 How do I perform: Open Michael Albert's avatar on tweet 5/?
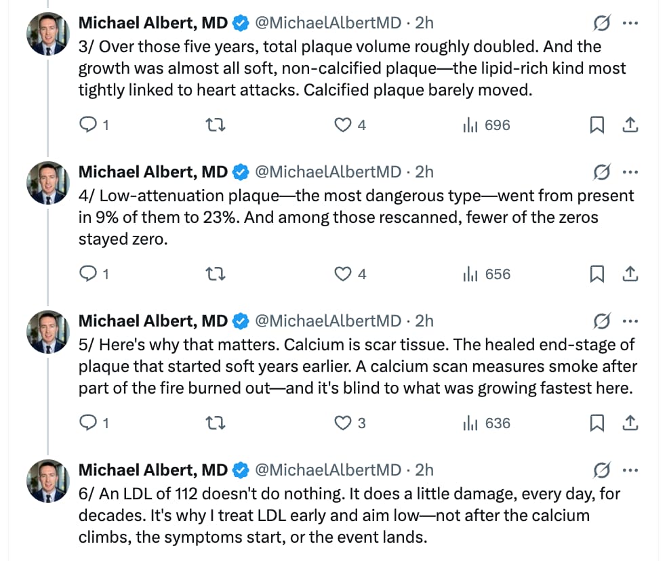[48, 332]
